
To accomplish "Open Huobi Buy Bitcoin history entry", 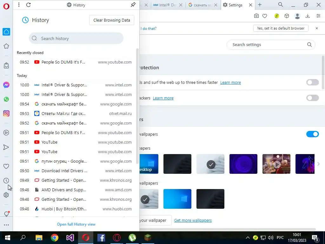I will pyautogui.click(x=76, y=209).
